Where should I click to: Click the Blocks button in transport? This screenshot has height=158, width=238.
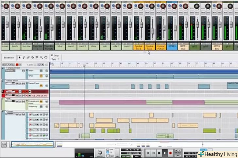(99, 152)
